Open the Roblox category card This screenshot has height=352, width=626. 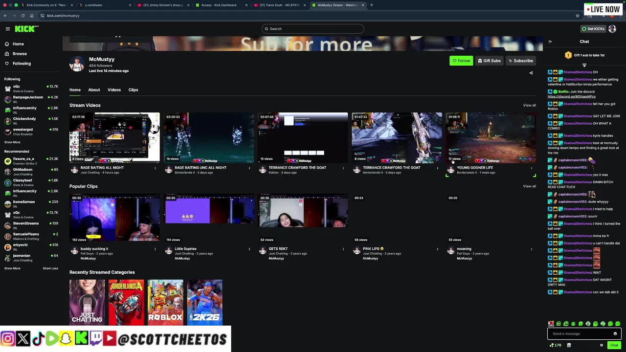point(165,303)
